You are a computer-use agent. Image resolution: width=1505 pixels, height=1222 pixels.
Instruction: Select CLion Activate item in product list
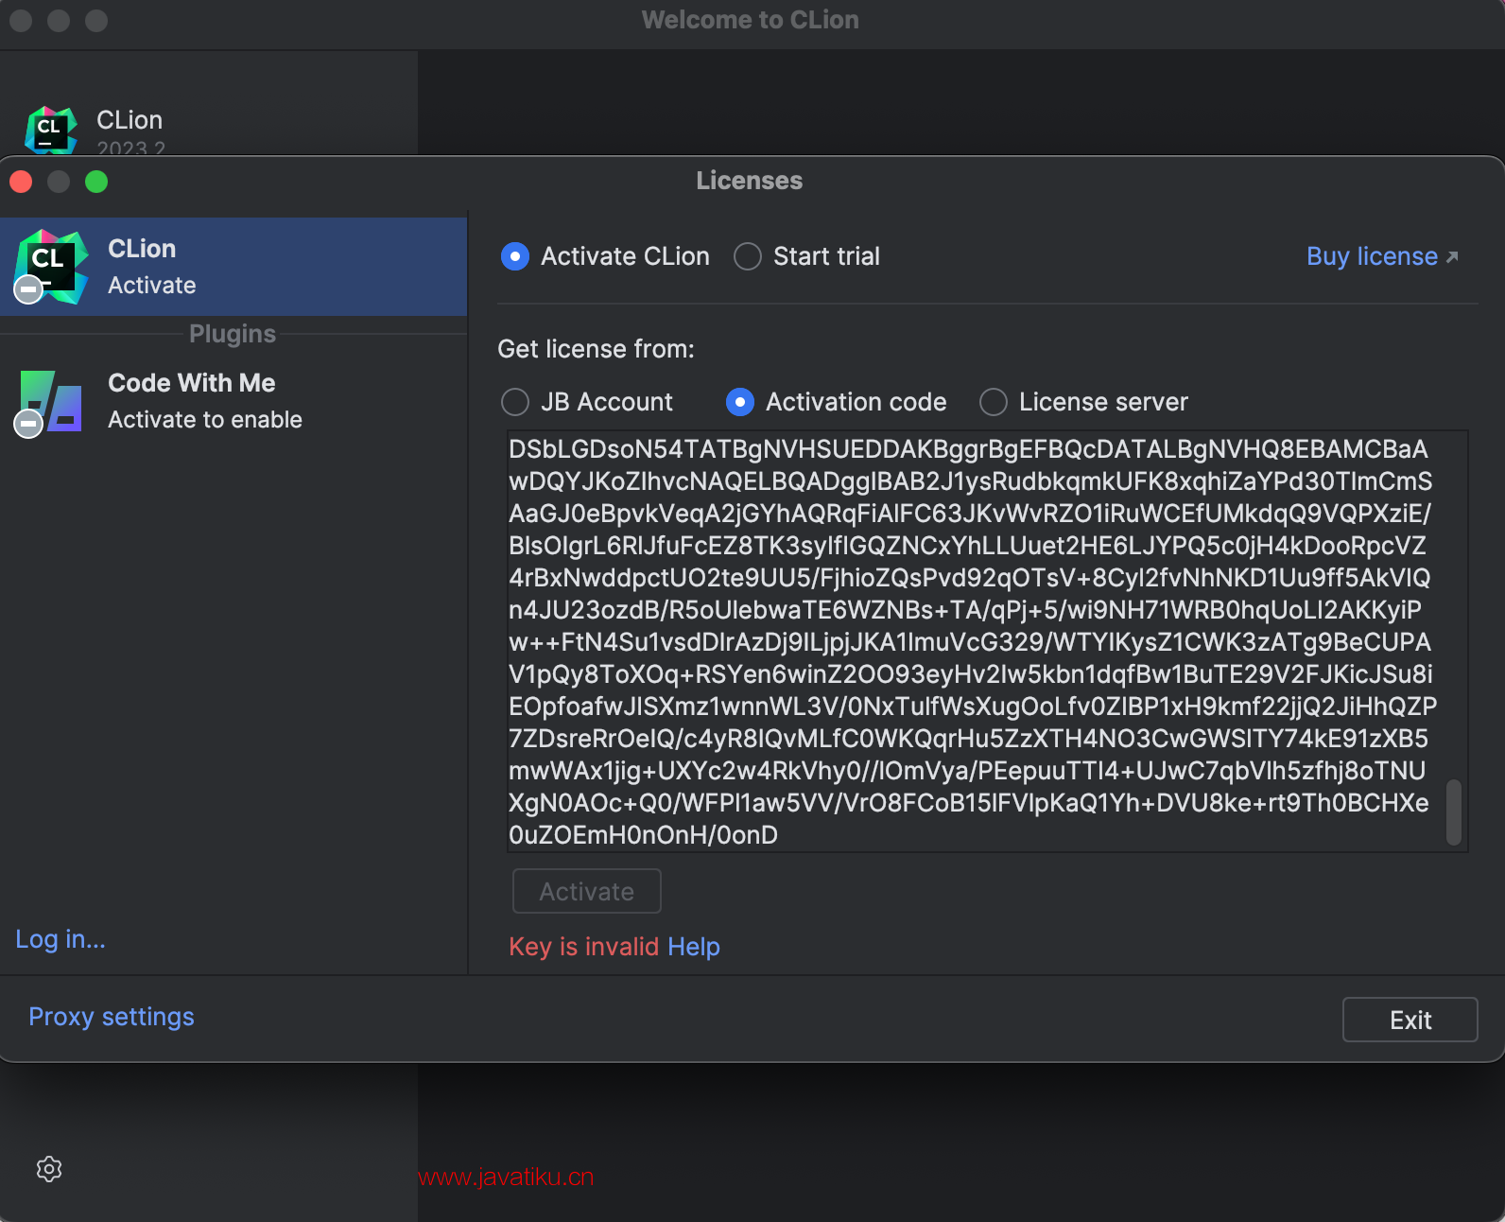[x=234, y=267]
